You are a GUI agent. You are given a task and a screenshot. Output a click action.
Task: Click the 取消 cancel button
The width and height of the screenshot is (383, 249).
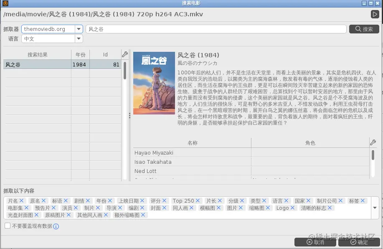click(x=315, y=242)
